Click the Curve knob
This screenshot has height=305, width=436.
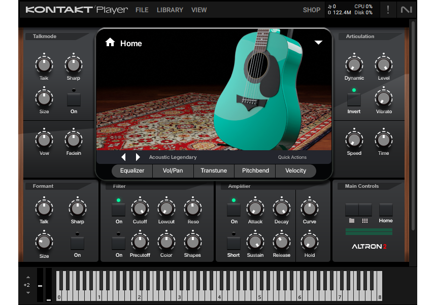tap(309, 208)
